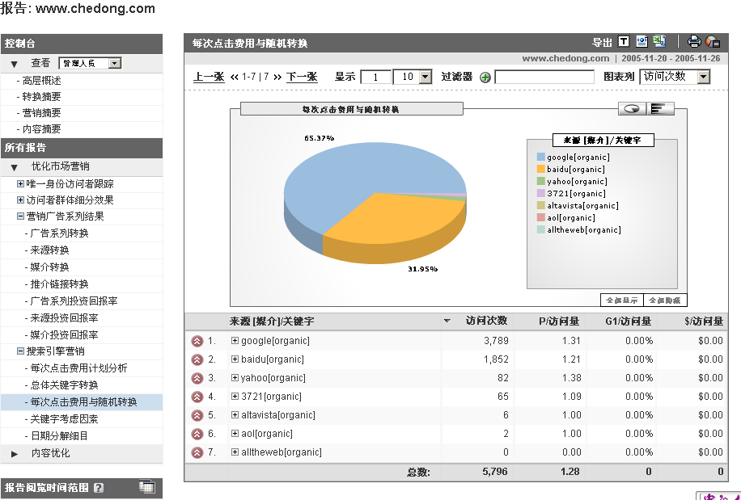Select 广告系列转换 in sidebar
This screenshot has width=741, height=500.
click(x=59, y=233)
